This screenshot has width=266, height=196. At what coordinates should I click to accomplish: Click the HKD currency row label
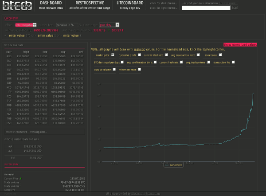pos(9,87)
